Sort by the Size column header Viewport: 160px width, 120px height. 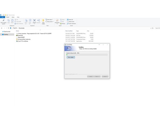click(x=88, y=31)
